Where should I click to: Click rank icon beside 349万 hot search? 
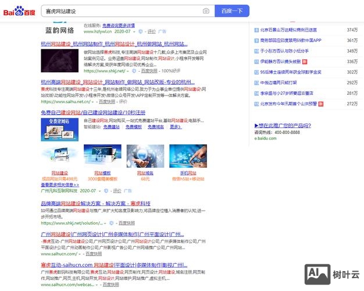pyautogui.click(x=256, y=51)
